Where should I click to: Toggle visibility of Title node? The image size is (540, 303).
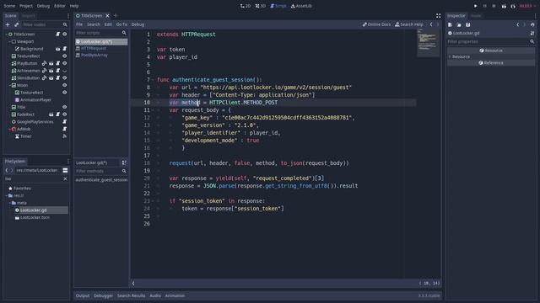(64, 107)
